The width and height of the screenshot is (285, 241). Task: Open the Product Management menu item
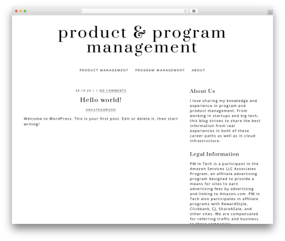coord(104,70)
